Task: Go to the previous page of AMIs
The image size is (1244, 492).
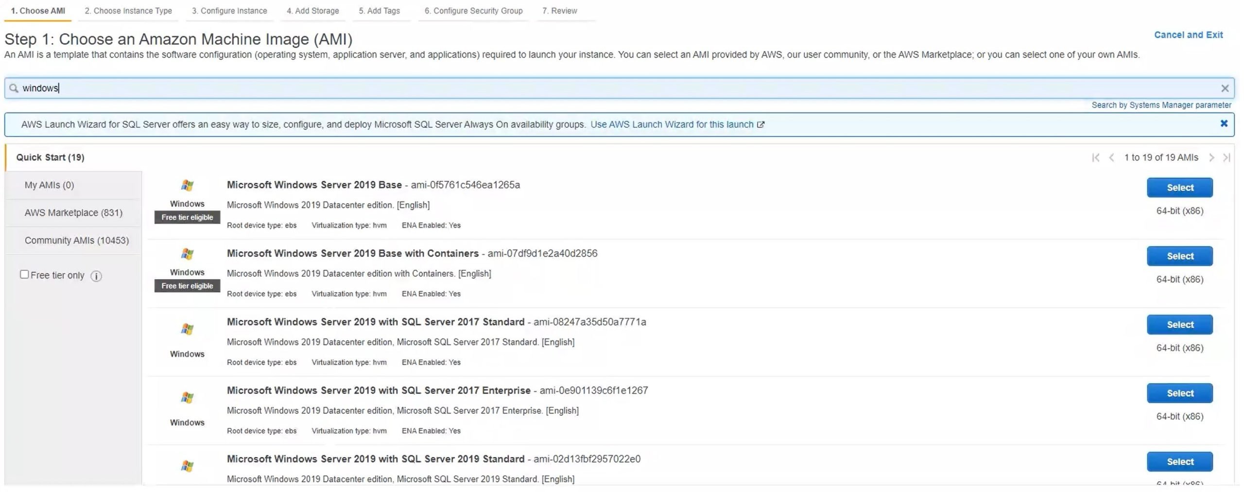Action: tap(1111, 158)
